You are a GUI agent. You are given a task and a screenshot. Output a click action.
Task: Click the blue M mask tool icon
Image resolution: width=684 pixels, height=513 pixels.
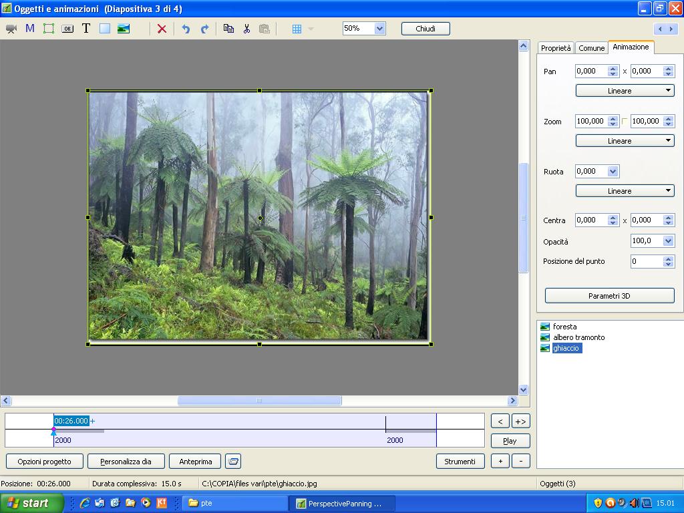click(x=30, y=29)
